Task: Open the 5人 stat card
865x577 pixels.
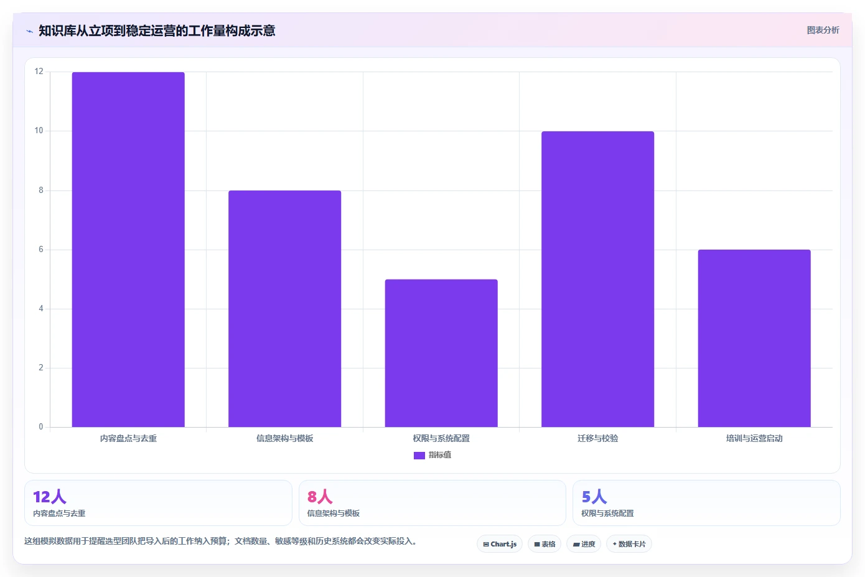Action: (706, 503)
